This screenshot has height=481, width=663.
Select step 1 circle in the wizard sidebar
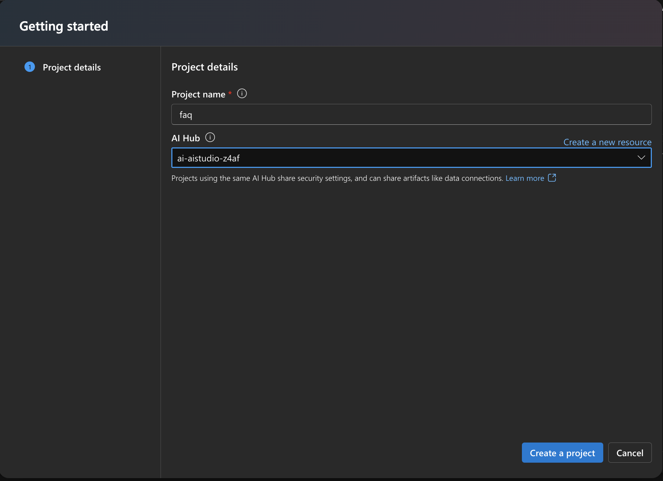(x=30, y=67)
